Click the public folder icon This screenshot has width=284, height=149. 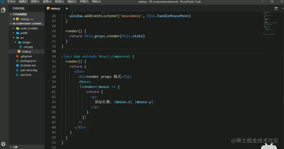(x=18, y=33)
